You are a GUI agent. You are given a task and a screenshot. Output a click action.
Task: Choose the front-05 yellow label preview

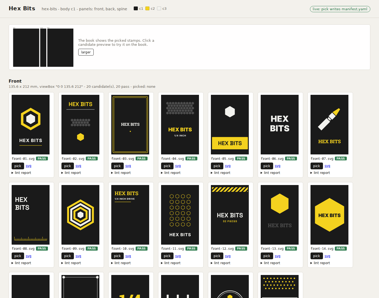point(230,125)
